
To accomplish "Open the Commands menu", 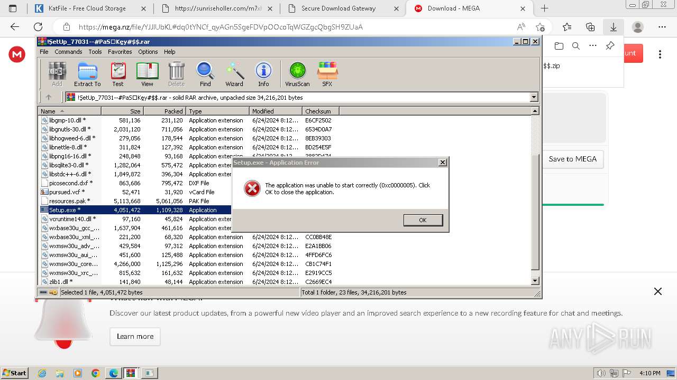I will coord(68,52).
